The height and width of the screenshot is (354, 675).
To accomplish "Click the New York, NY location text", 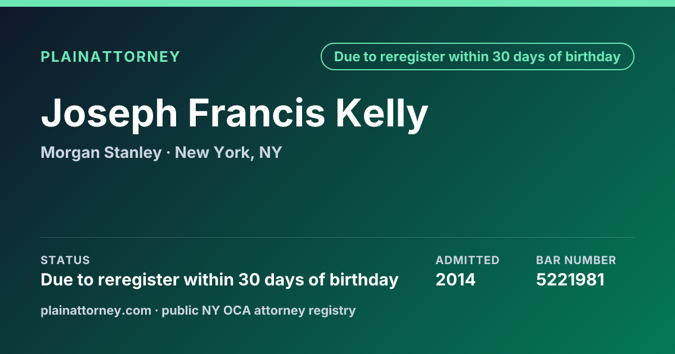I will [228, 152].
